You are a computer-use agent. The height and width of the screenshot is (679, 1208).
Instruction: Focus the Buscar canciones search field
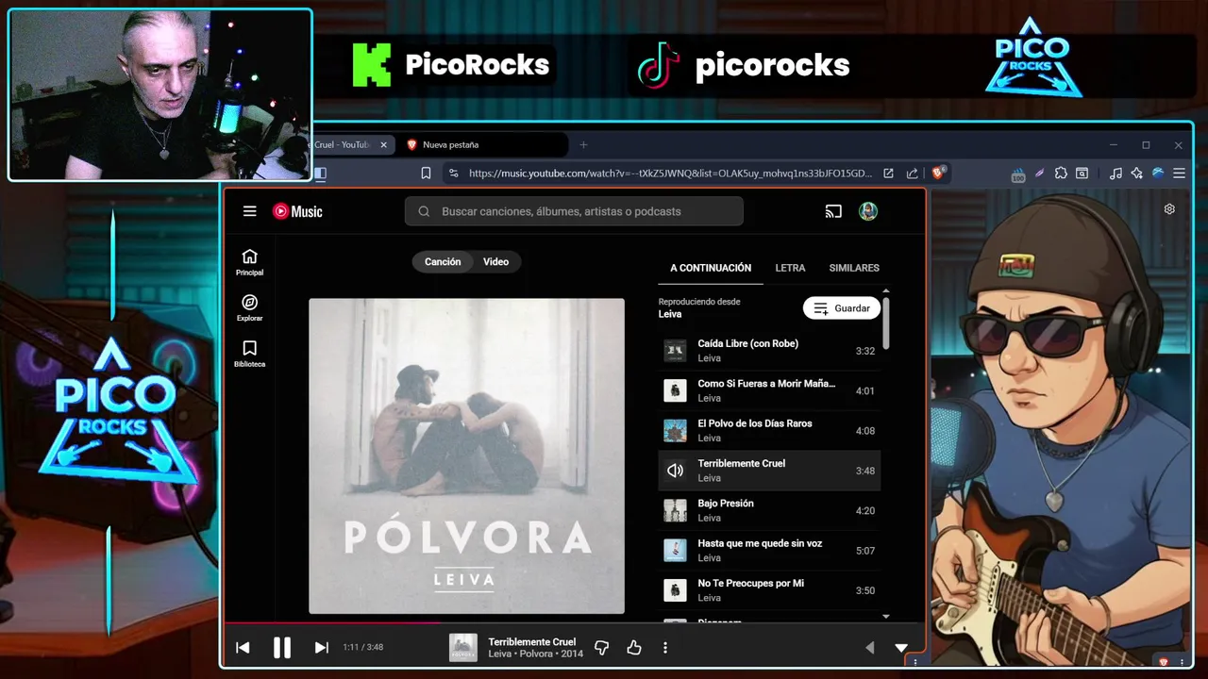point(574,211)
